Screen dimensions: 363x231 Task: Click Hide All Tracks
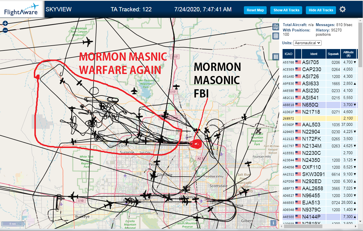point(321,10)
